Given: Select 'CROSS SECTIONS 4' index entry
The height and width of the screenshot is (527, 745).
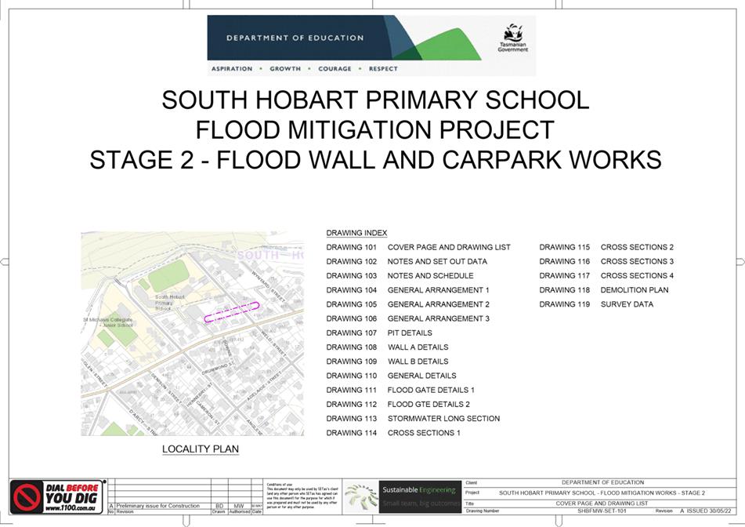Looking at the screenshot, I should tap(637, 276).
